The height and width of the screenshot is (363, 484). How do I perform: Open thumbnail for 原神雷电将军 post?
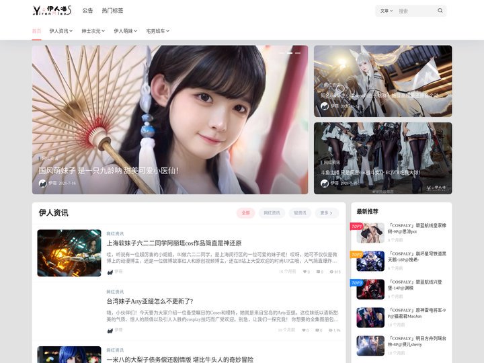pyautogui.click(x=370, y=317)
